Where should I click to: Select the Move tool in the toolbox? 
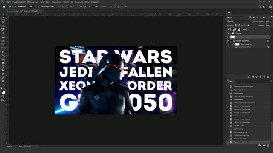coord(3,15)
